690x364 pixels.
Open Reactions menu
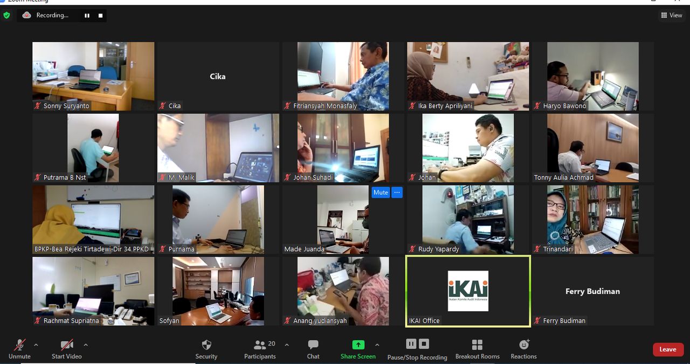tap(524, 349)
